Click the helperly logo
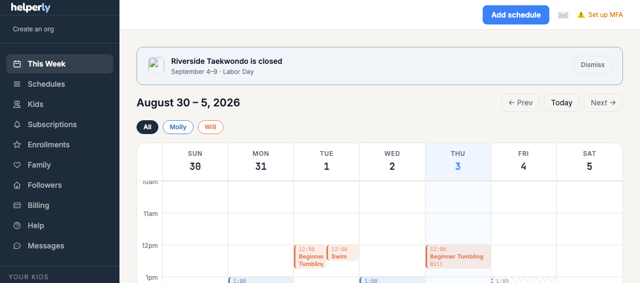The width and height of the screenshot is (640, 283). (30, 7)
